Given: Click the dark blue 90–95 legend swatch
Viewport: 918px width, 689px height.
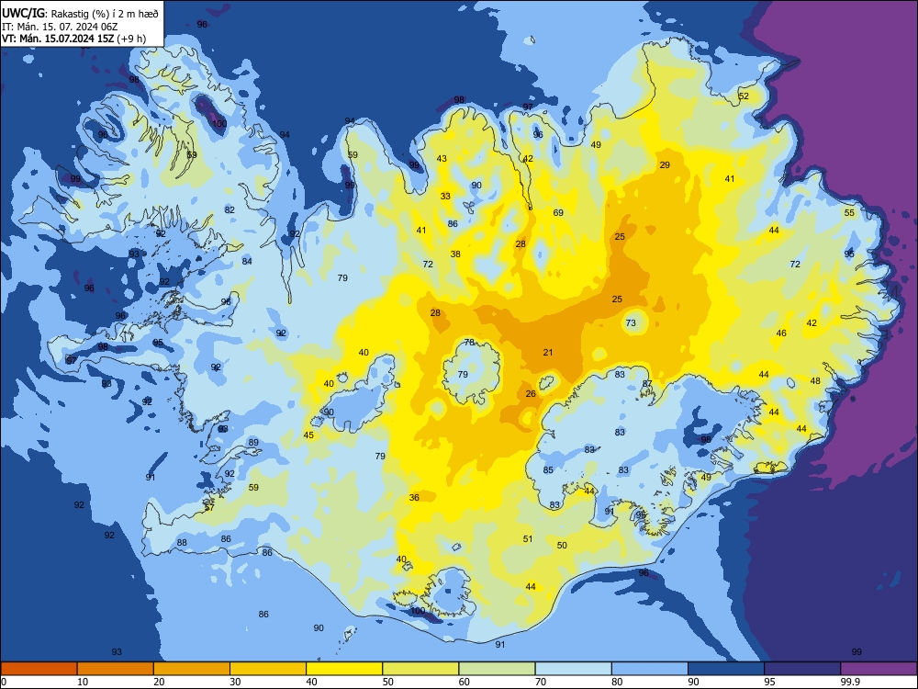Looking at the screenshot, I should (726, 669).
